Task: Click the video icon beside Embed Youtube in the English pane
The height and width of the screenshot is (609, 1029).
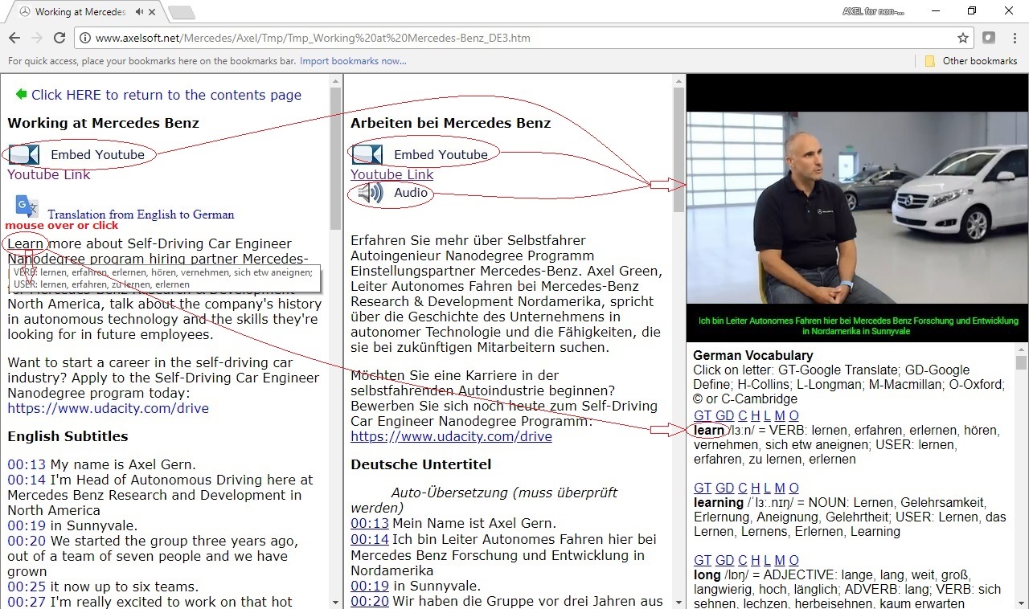Action: point(24,155)
